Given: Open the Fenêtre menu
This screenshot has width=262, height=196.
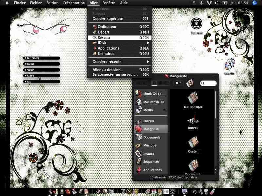Looking at the screenshot, I should 109,3.
